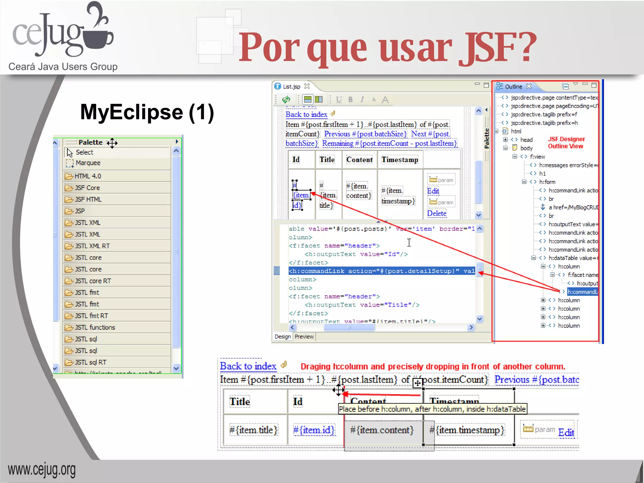This screenshot has height=483, width=644.
Task: Collapse the body node in Outline
Action: 505,148
